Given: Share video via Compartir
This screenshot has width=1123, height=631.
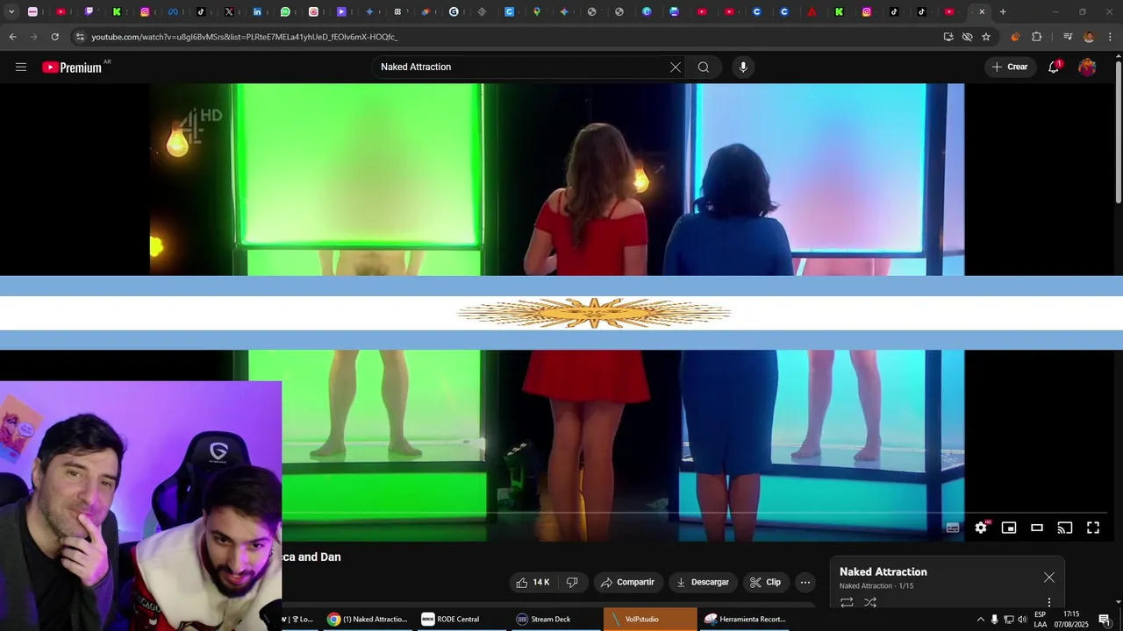Looking at the screenshot, I should (627, 582).
